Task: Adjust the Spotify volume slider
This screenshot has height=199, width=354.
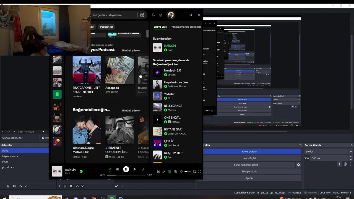Action: point(188,171)
